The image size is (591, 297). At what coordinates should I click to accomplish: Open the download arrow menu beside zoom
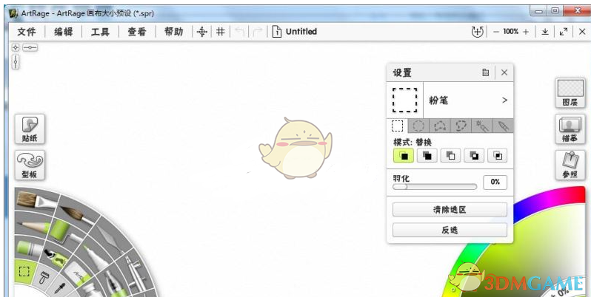545,32
